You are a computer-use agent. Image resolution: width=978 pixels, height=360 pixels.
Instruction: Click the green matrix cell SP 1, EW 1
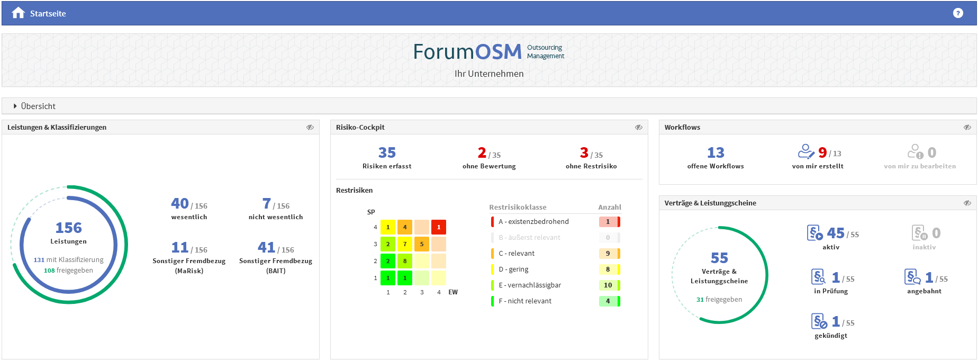[x=388, y=278]
